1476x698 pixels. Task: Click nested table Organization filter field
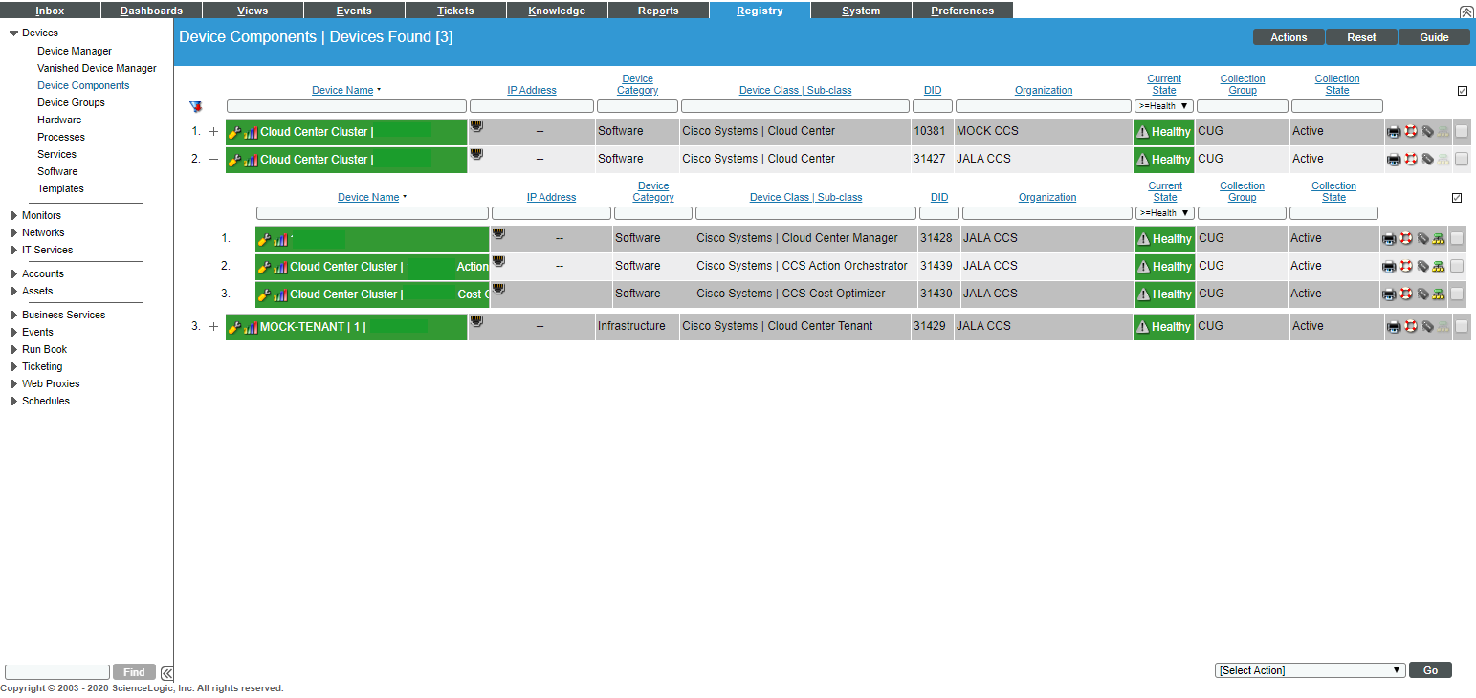coord(1046,213)
